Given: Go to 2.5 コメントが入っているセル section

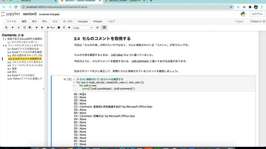Looking at the screenshot, I should (x=25, y=62).
